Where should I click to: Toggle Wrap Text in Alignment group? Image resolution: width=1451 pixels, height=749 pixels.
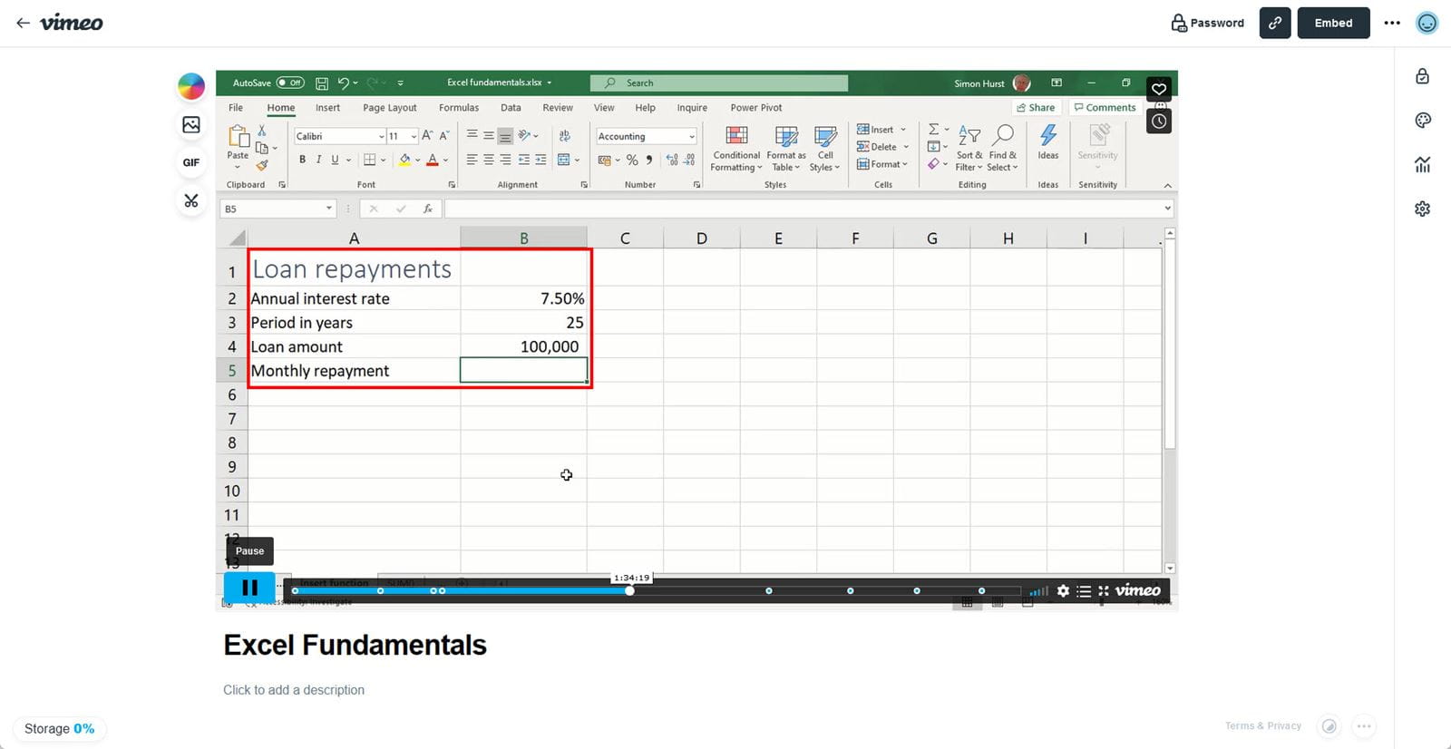click(x=564, y=136)
